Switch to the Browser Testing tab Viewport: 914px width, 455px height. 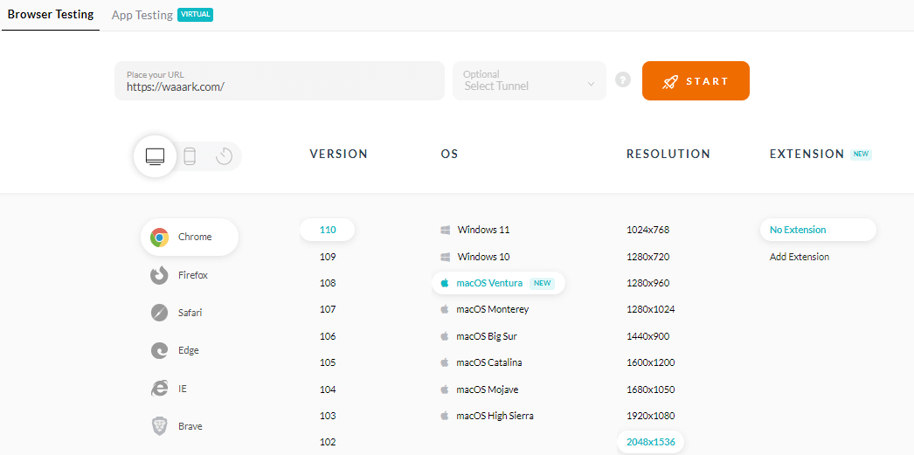click(x=51, y=15)
